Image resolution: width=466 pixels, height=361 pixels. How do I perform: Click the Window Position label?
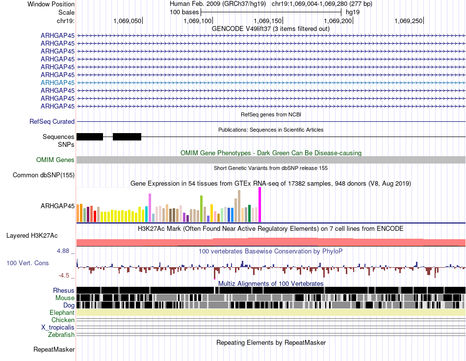51,4
